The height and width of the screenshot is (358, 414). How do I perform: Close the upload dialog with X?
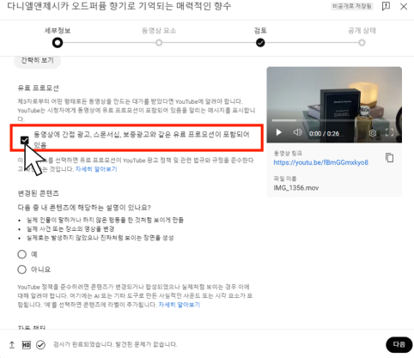point(404,6)
